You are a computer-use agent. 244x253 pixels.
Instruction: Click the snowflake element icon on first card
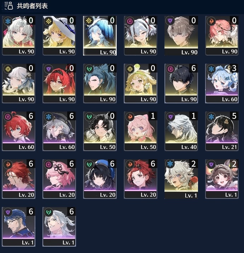click(x=8, y=21)
